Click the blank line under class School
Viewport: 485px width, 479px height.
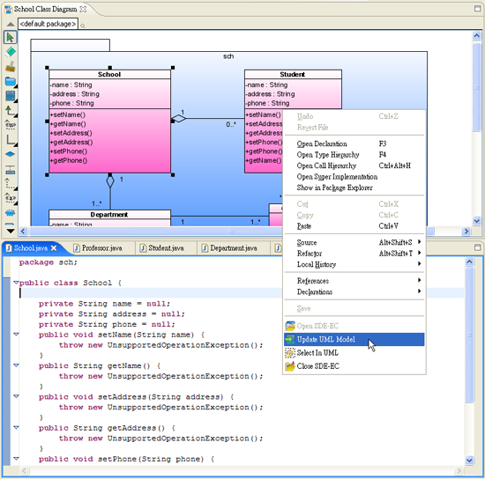(242, 293)
